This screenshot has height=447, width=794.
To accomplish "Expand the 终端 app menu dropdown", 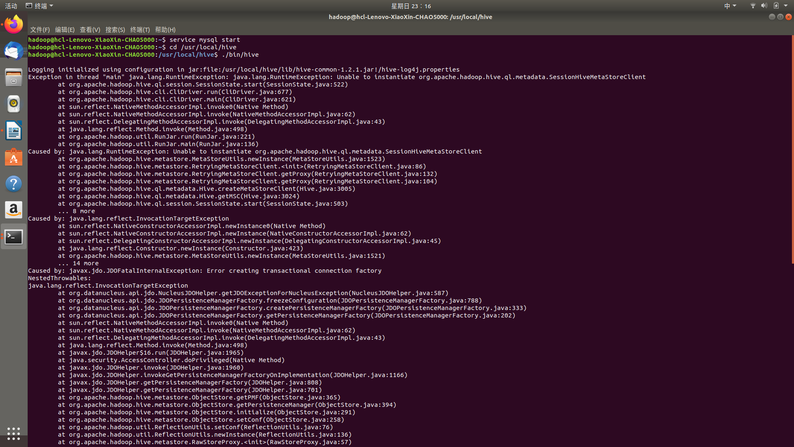I will coord(40,6).
